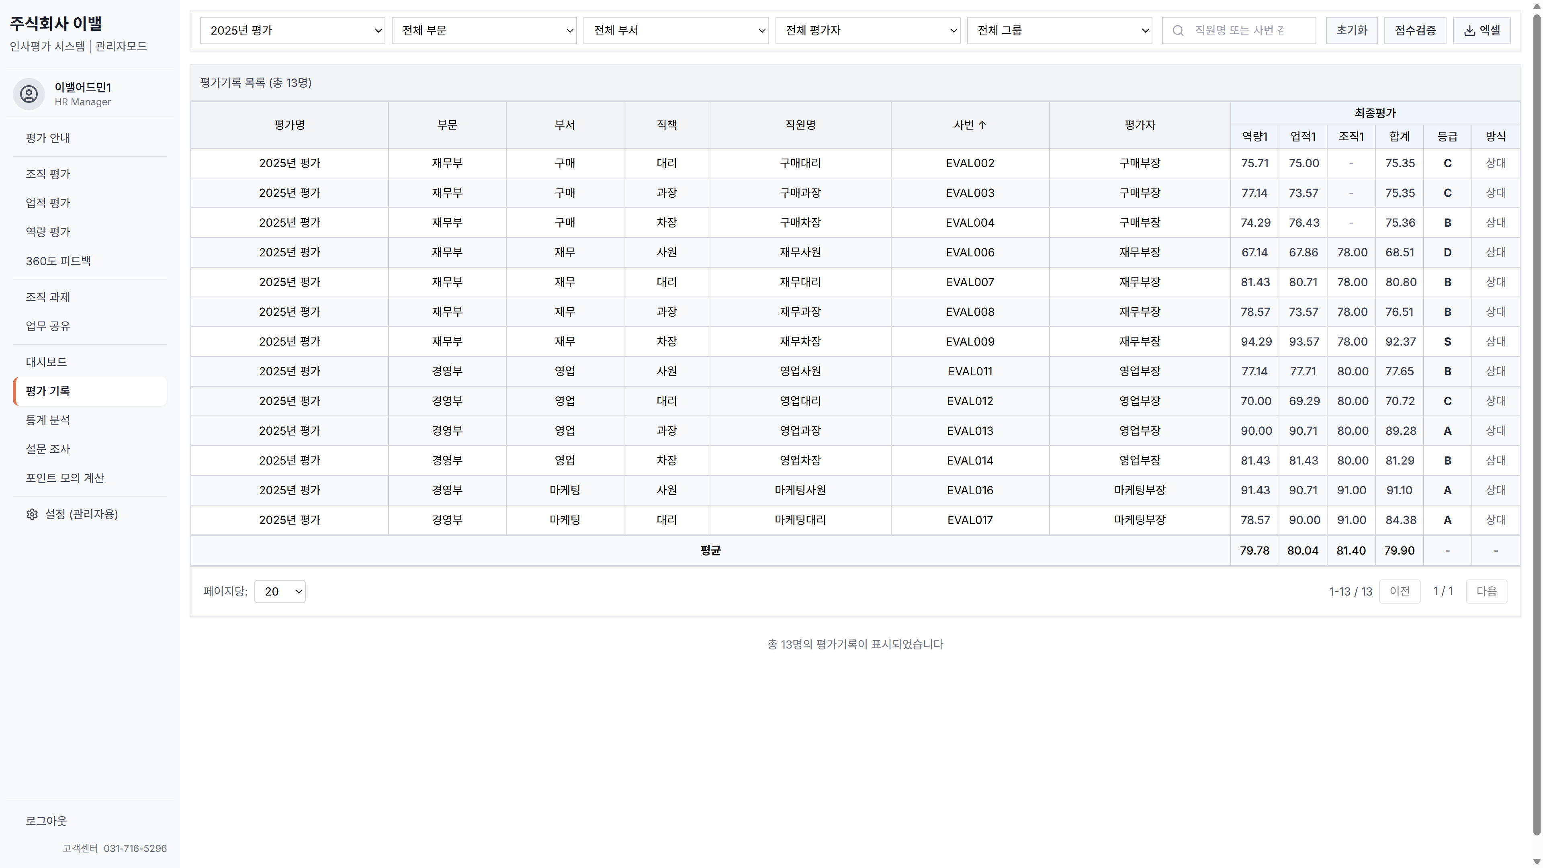Select 360도 피드백 in sidebar
1543x868 pixels.
(58, 260)
